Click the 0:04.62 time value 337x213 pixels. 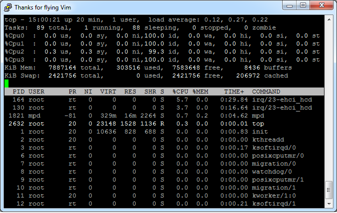coord(234,116)
